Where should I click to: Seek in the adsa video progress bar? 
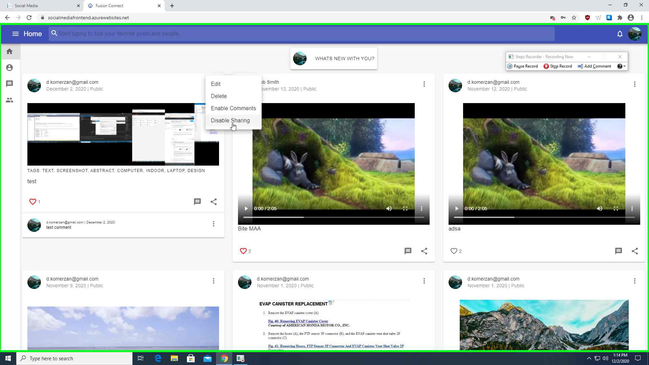coord(544,217)
